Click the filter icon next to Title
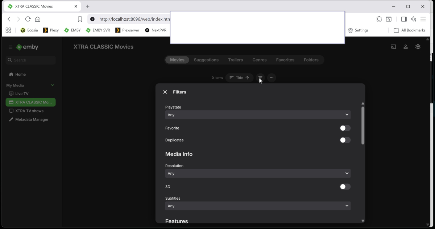This screenshot has height=229, width=435. coord(260,78)
